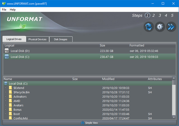Open the Help menu
Viewport: 179px width, 126px height.
(13, 9)
